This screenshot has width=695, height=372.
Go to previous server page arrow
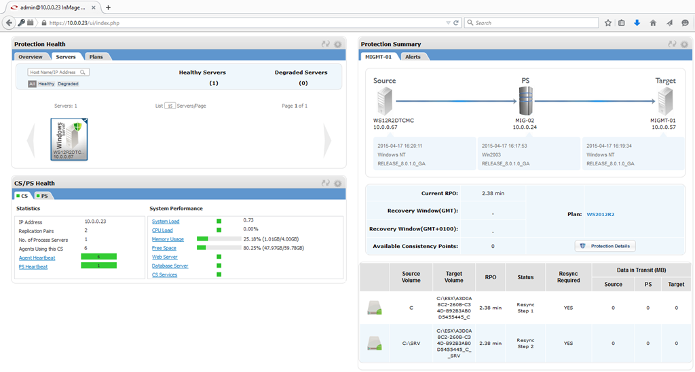click(x=31, y=140)
